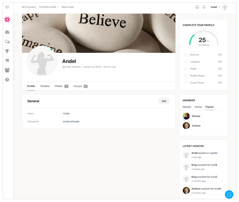The width and height of the screenshot is (239, 202).
Task: Open the members group icon in sidebar
Action: coord(7,70)
